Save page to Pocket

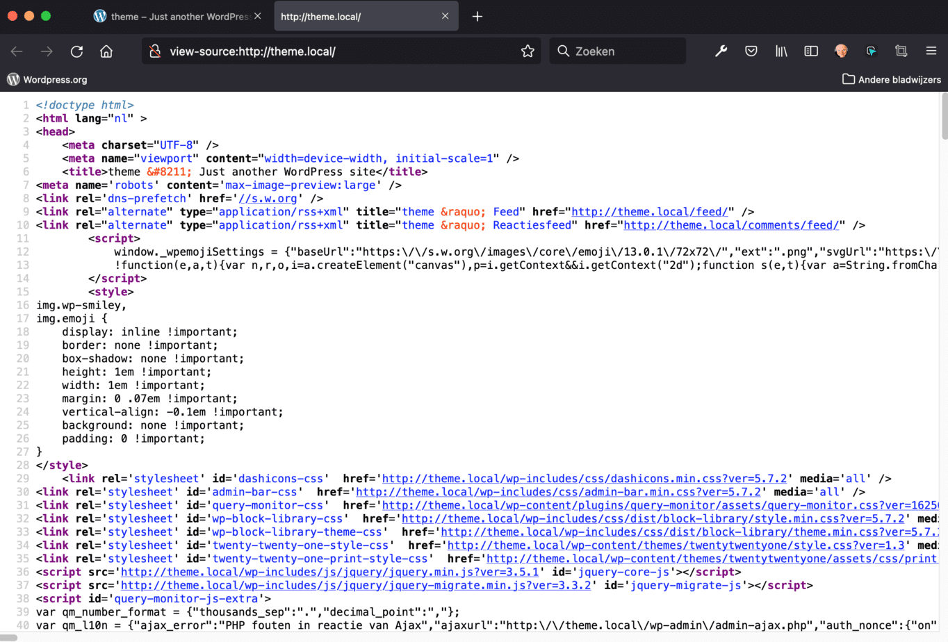pyautogui.click(x=751, y=51)
